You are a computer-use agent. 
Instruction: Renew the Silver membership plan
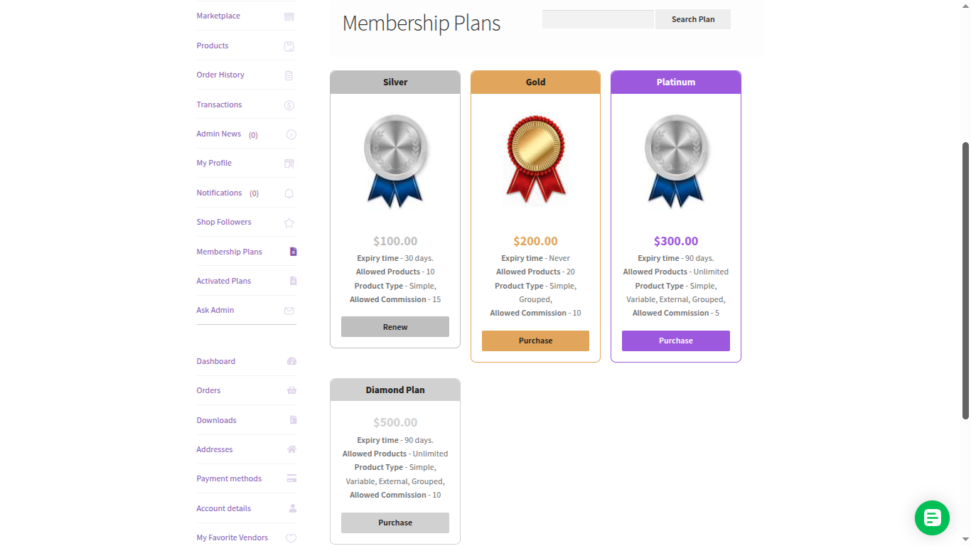[395, 326]
